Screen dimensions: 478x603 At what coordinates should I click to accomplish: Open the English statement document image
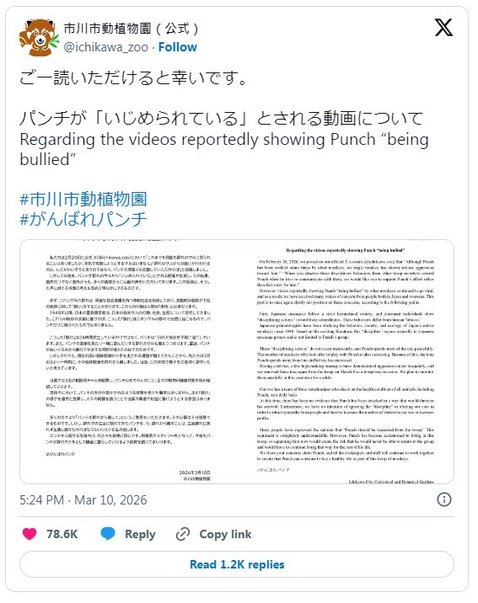tap(346, 361)
